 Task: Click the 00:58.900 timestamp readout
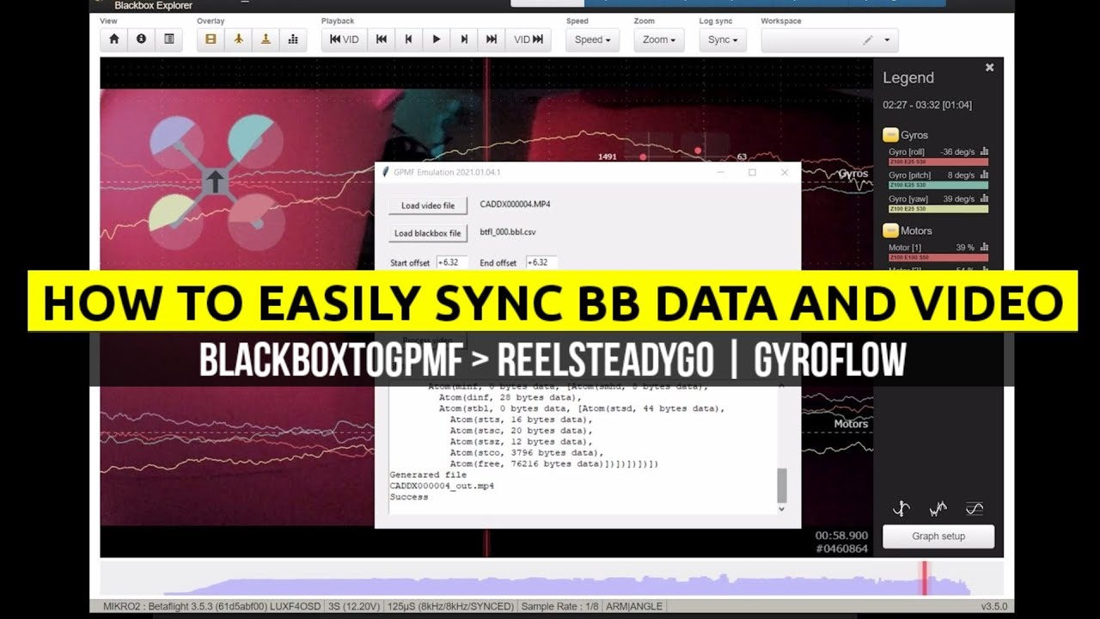click(x=841, y=536)
